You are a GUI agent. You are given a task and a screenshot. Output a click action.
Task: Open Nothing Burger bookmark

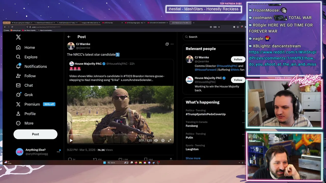[x=16, y=30]
